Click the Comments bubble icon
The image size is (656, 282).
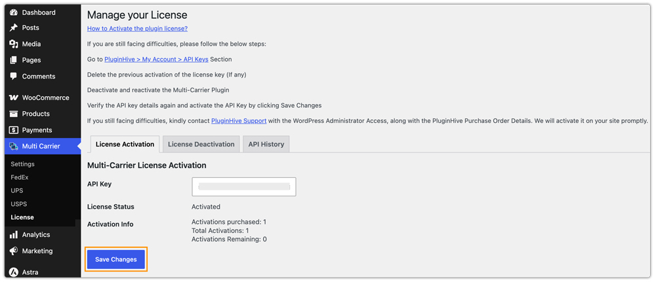[x=14, y=77]
